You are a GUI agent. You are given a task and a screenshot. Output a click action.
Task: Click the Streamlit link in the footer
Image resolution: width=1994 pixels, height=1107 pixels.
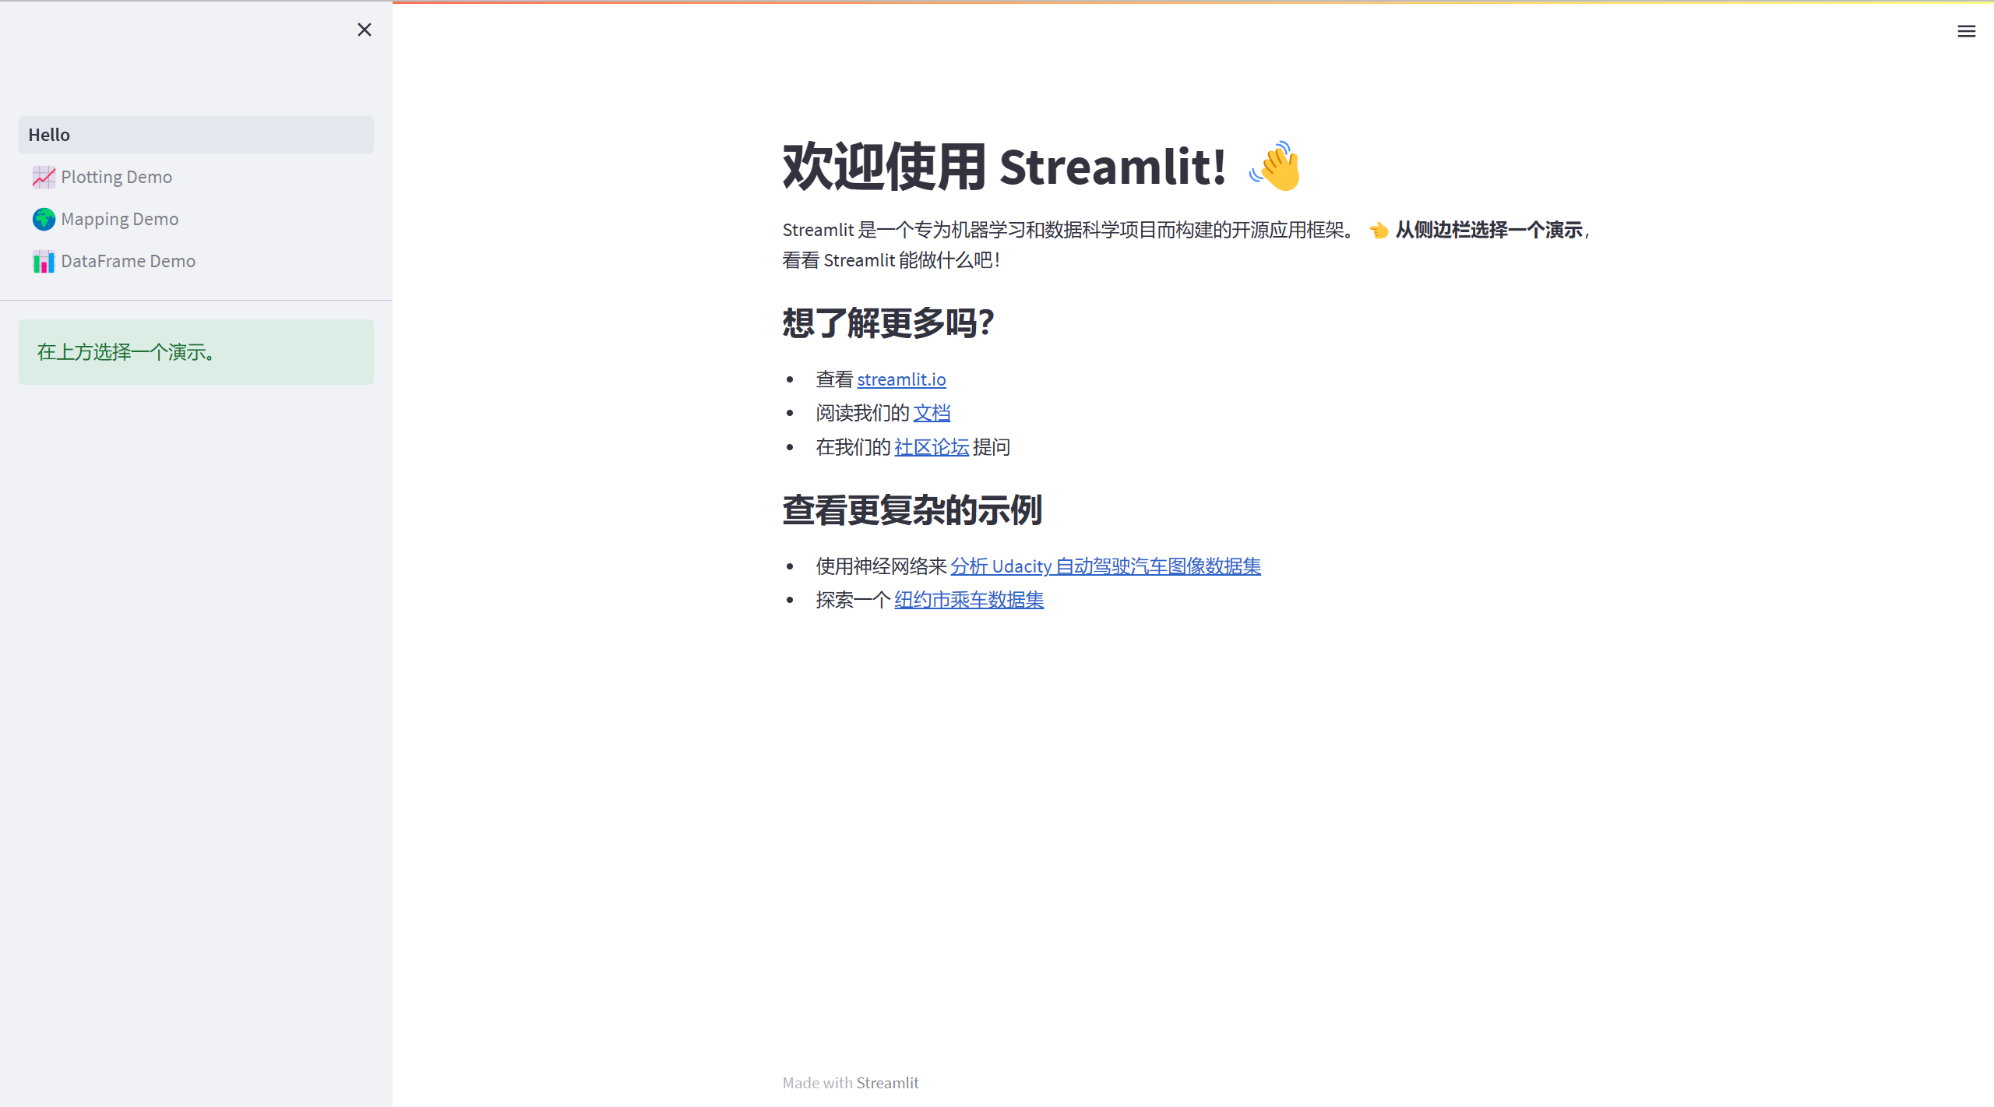[887, 1082]
